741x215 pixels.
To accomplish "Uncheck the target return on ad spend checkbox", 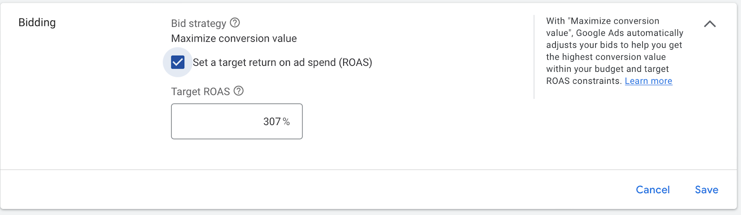I will click(x=178, y=62).
